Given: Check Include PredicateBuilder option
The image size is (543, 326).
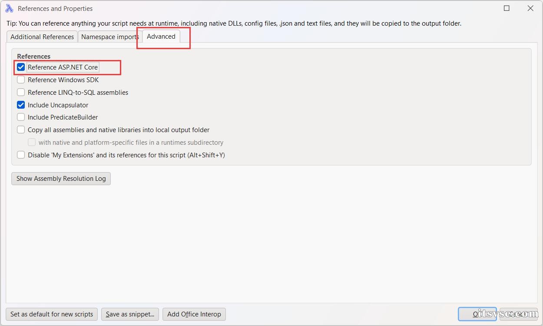Looking at the screenshot, I should 21,117.
